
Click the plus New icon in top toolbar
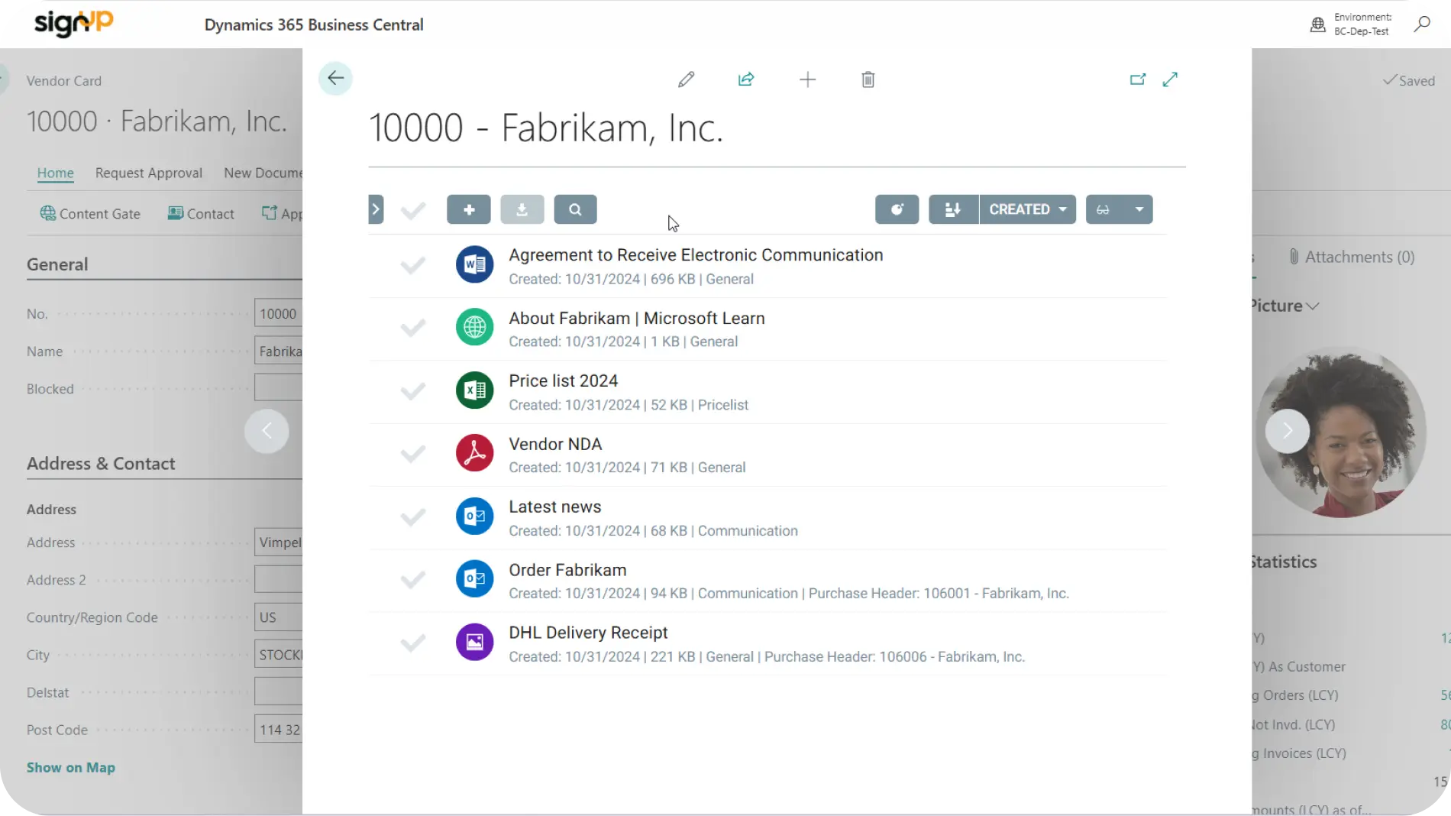(x=807, y=79)
